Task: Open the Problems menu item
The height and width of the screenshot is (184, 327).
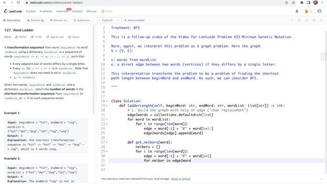Action: tap(46, 11)
